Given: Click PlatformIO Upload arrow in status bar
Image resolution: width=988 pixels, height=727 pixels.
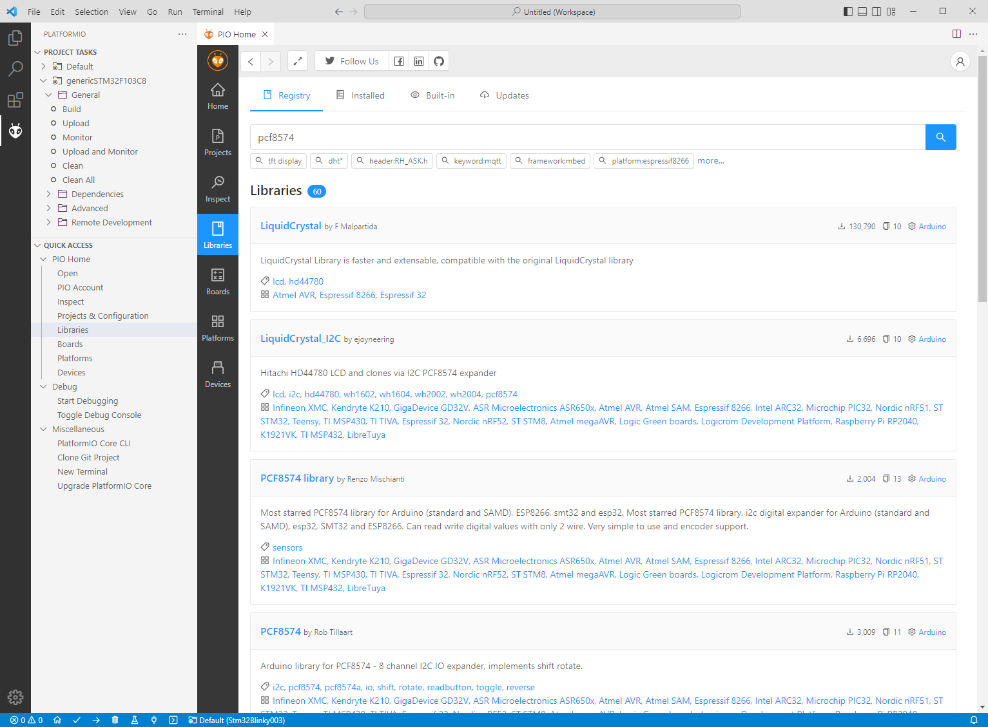Looking at the screenshot, I should [96, 720].
